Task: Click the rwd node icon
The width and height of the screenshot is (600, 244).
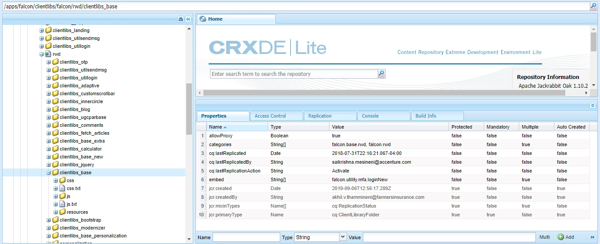Action: pos(48,54)
